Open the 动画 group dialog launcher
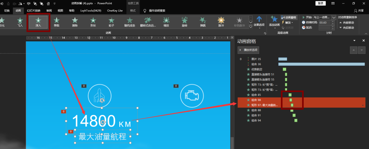This screenshot has height=149, width=369. pyautogui.click(x=265, y=33)
